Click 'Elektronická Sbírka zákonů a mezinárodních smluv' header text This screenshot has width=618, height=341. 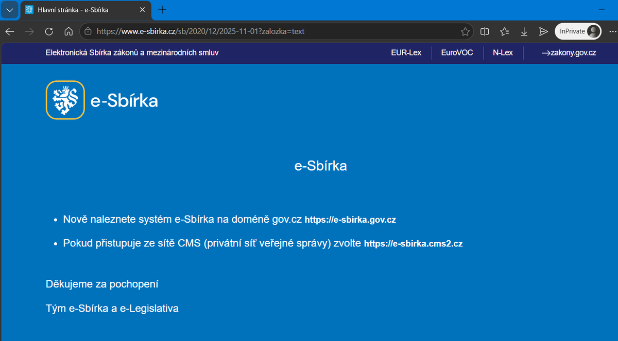click(x=132, y=52)
